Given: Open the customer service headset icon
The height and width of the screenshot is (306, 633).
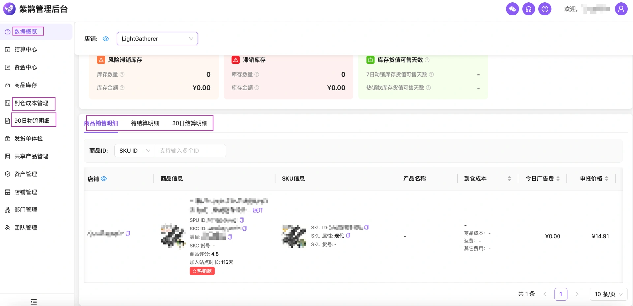Looking at the screenshot, I should pos(528,9).
